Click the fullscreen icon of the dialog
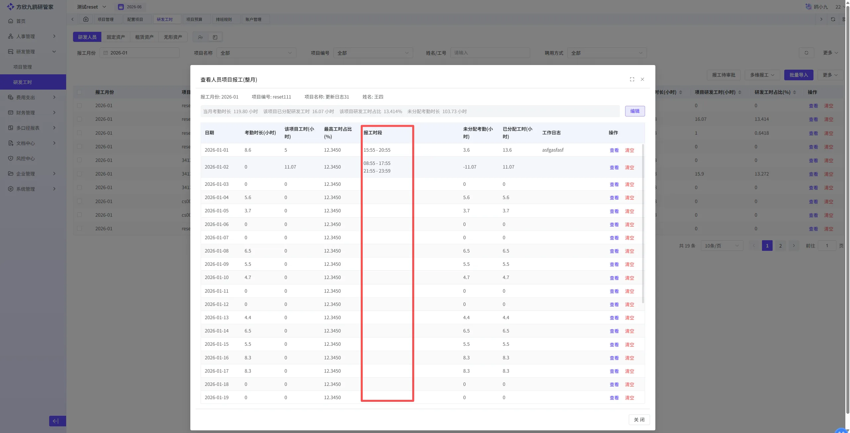Image resolution: width=850 pixels, height=433 pixels. point(632,79)
